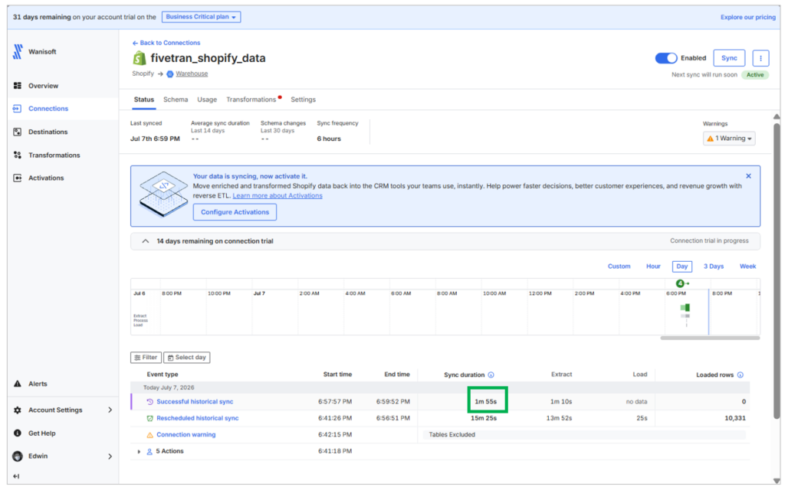
Task: Click the Sync button
Action: click(729, 58)
